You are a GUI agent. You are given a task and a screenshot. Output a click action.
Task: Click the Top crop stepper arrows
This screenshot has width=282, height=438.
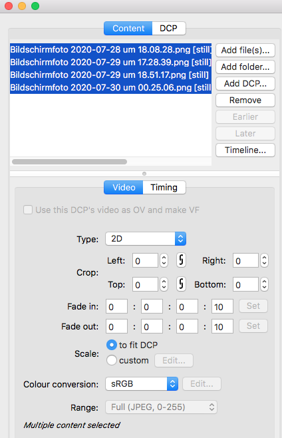coord(164,284)
